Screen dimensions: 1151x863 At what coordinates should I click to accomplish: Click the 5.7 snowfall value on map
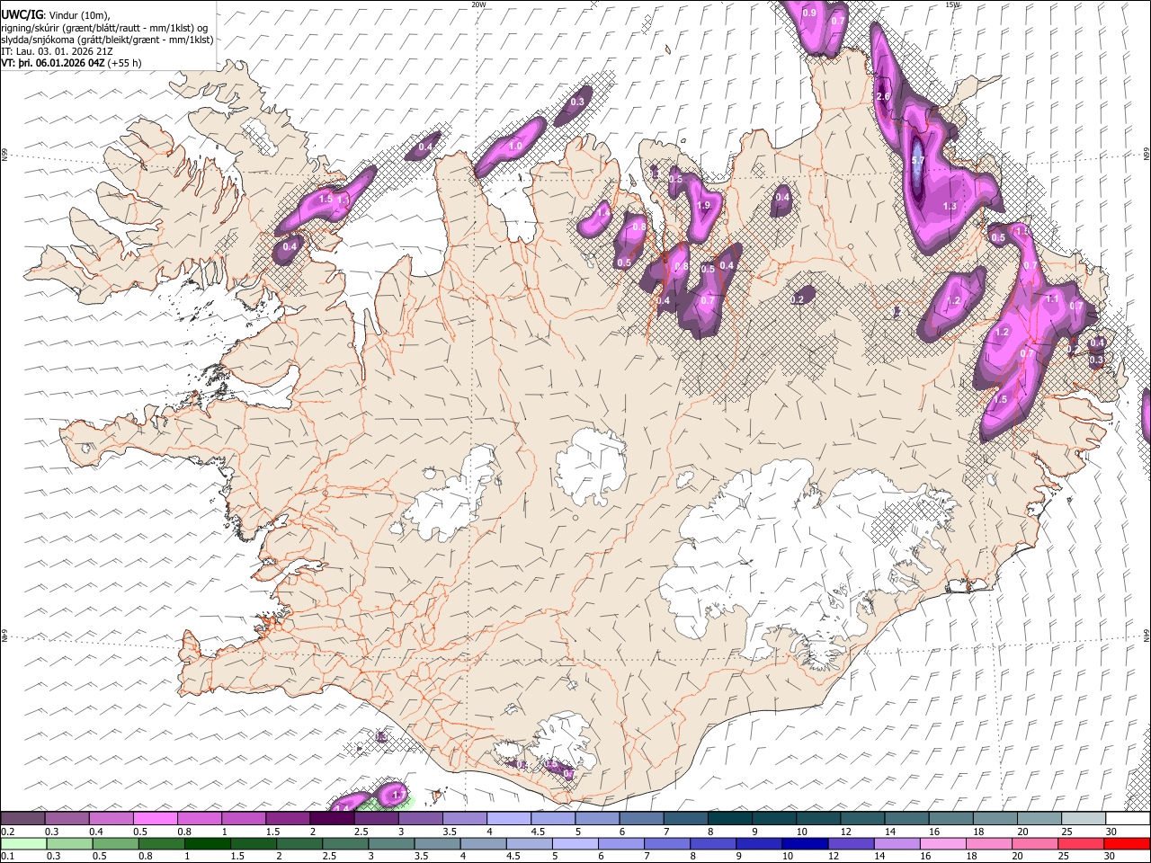coord(918,161)
